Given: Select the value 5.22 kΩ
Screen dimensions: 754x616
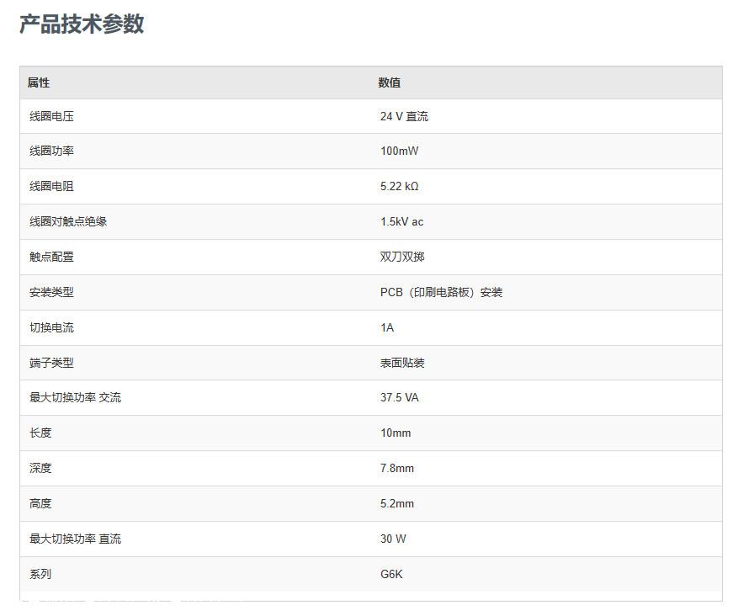Looking at the screenshot, I should click(399, 186).
